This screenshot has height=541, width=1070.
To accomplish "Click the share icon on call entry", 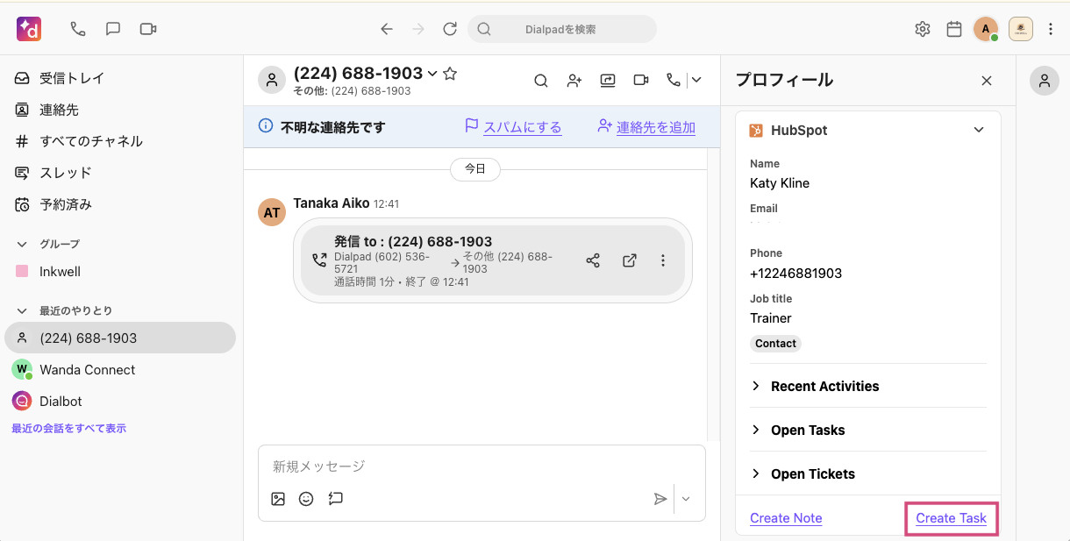I will (593, 260).
